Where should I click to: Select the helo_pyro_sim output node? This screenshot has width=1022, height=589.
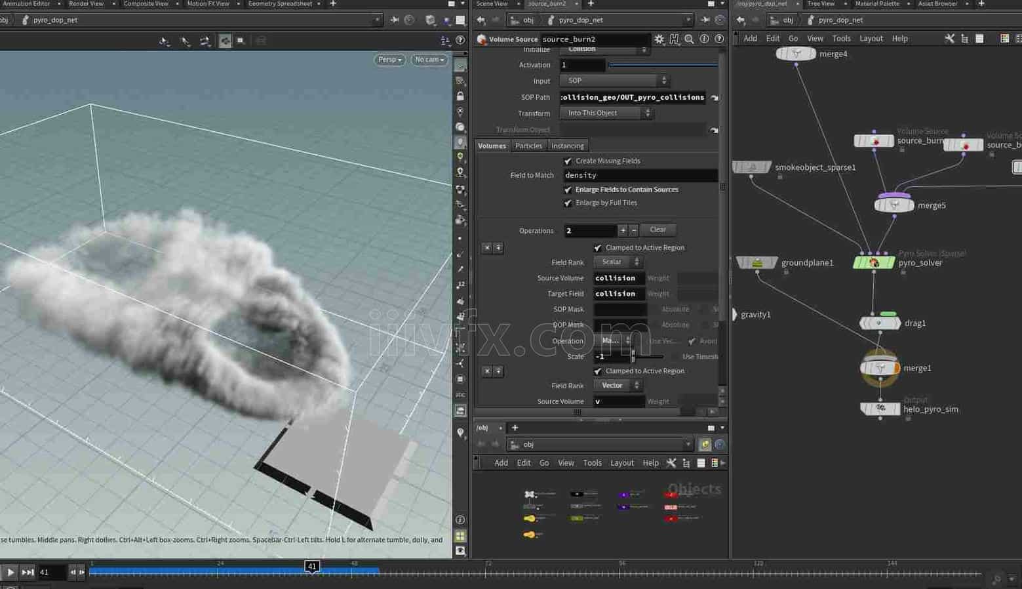pyautogui.click(x=880, y=409)
